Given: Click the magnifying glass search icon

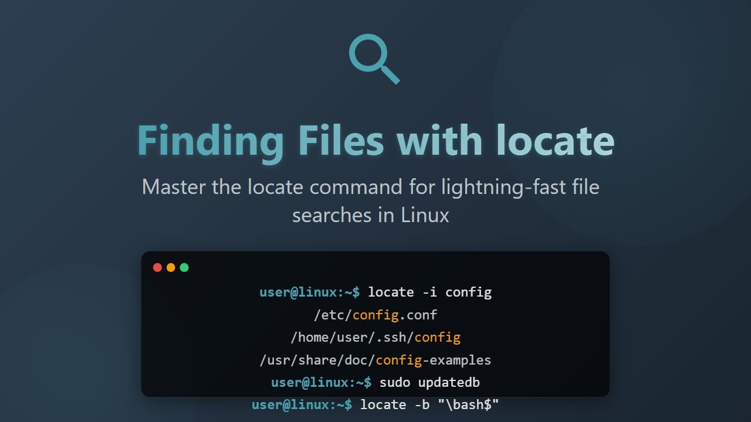Looking at the screenshot, I should (x=374, y=59).
